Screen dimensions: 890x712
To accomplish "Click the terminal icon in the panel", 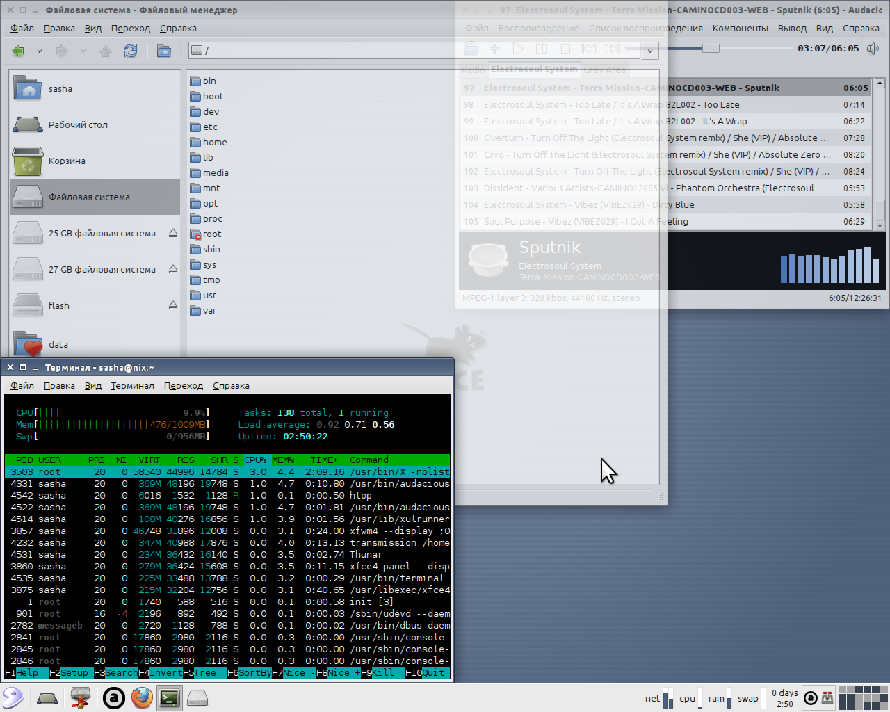I will [170, 697].
